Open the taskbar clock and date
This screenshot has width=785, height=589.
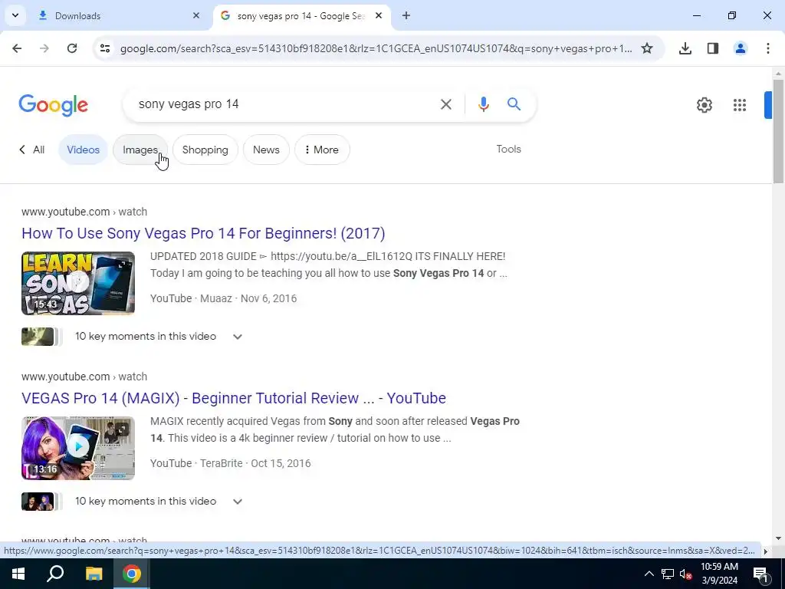[x=719, y=574]
